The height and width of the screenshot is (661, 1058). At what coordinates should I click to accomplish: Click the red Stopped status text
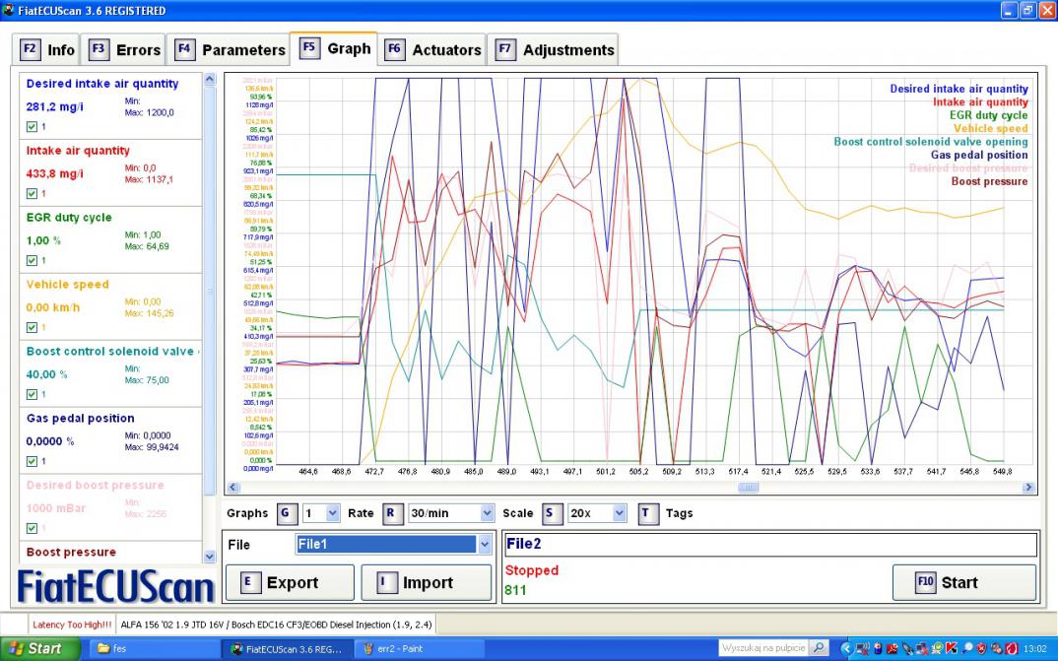[532, 570]
